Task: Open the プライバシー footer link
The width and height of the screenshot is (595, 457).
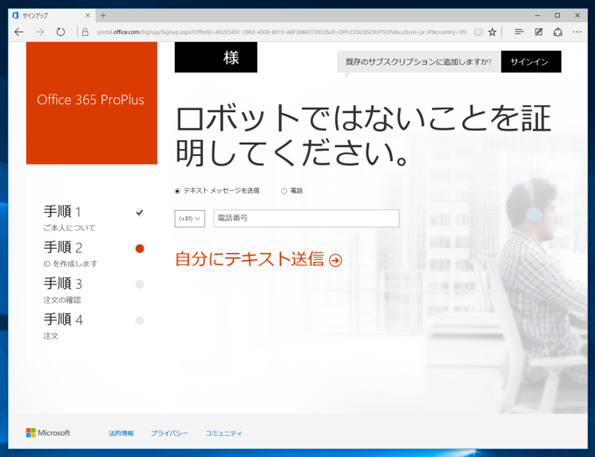Action: tap(169, 433)
